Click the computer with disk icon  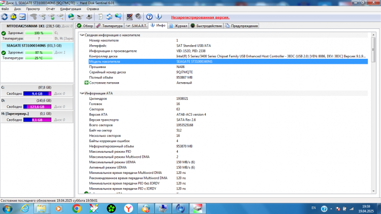coord(89,17)
